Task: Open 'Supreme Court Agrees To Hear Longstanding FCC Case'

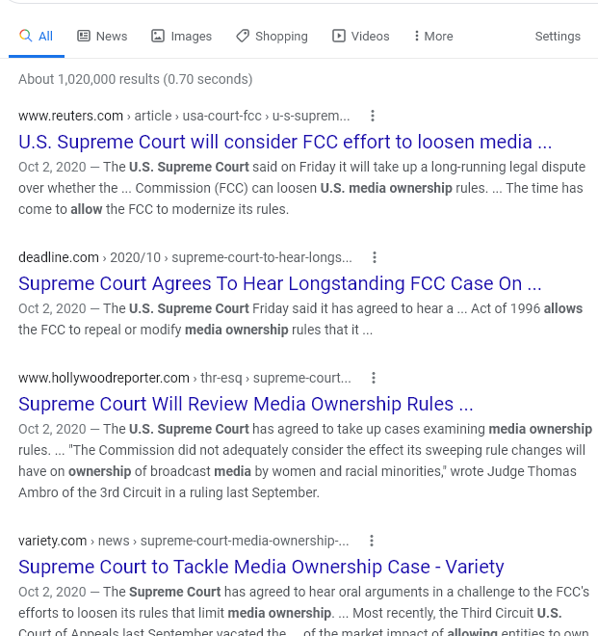Action: pos(280,283)
